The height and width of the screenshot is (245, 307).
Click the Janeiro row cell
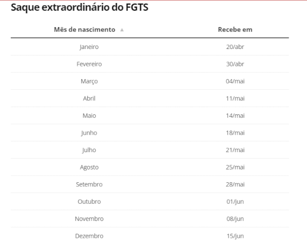(89, 47)
